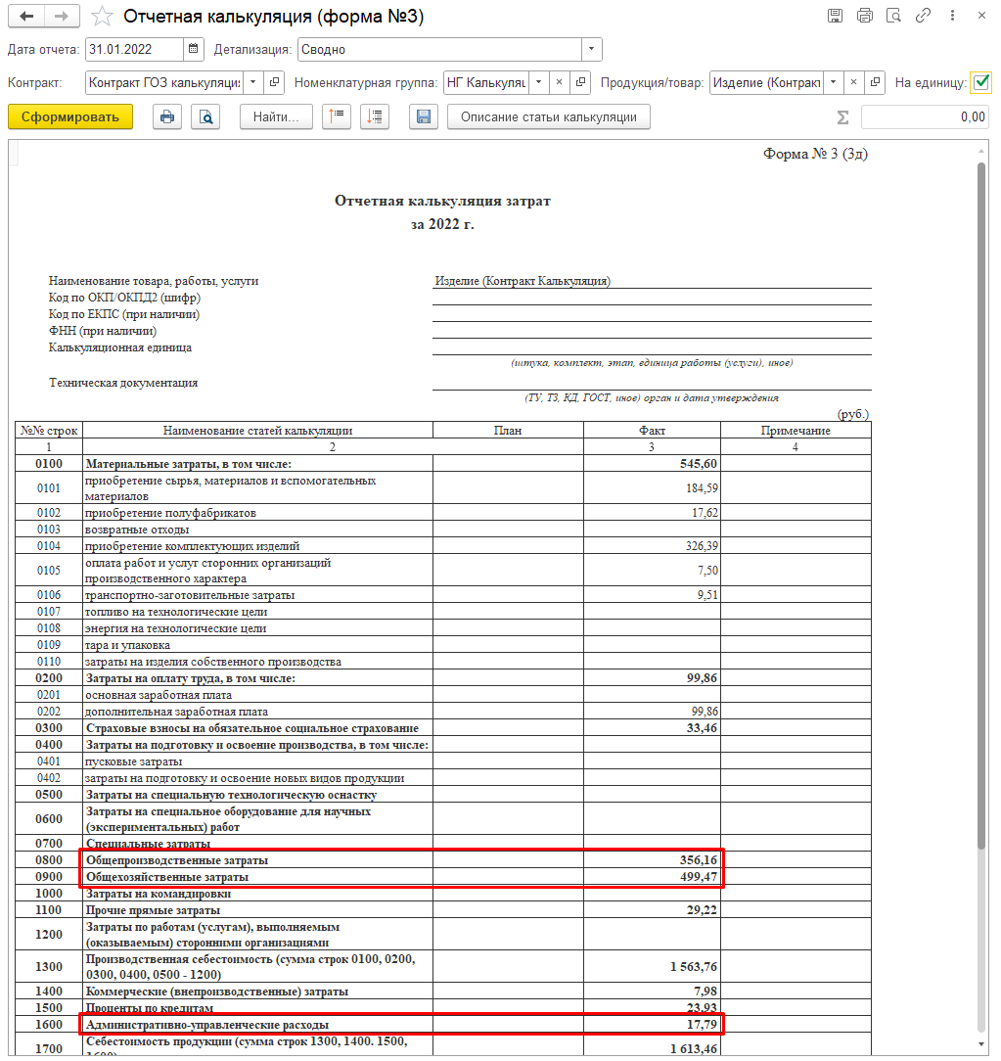This screenshot has width=1001, height=1061.
Task: Expand all report groups icon
Action: tap(375, 117)
